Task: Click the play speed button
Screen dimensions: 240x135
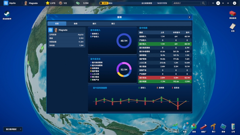Action: point(218,3)
